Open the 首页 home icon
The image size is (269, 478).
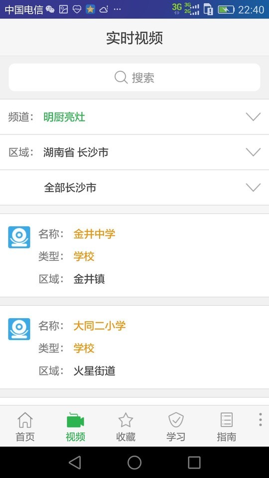tap(25, 420)
